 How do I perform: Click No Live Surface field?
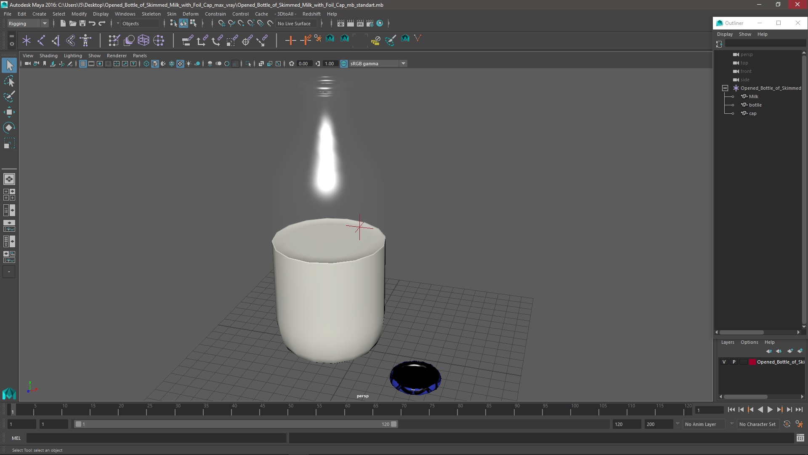(x=297, y=24)
